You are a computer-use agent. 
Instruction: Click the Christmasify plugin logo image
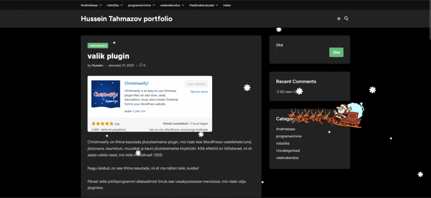pyautogui.click(x=106, y=94)
